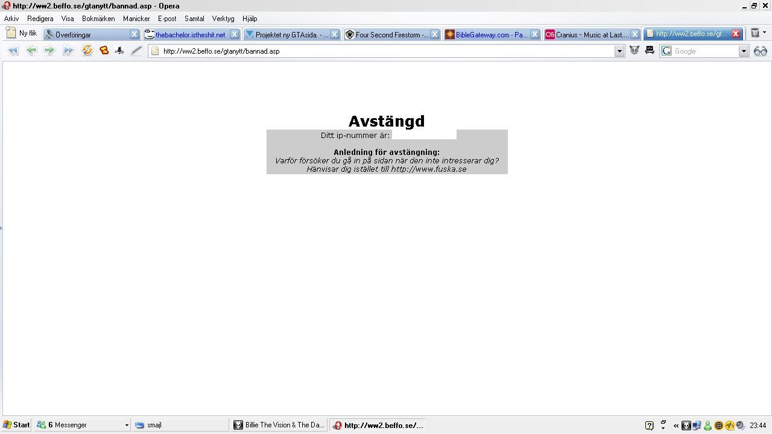Click the http://www.fuska.se text on the page
Screen dimensions: 772x434
(429, 169)
